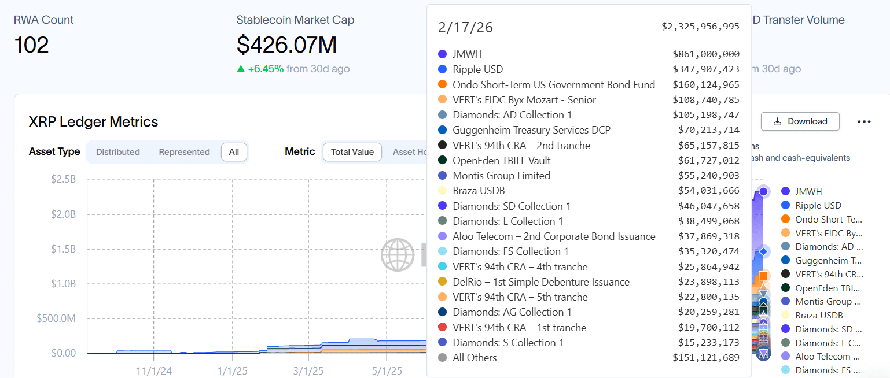Screen dimensions: 890x378
Task: Select the Distributed asset type
Action: click(x=118, y=152)
